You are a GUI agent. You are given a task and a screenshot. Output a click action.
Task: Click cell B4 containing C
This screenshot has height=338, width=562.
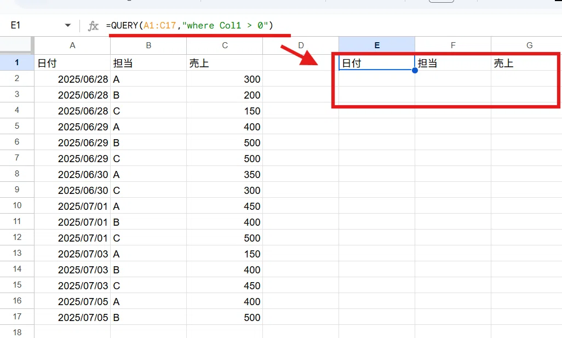pos(148,111)
